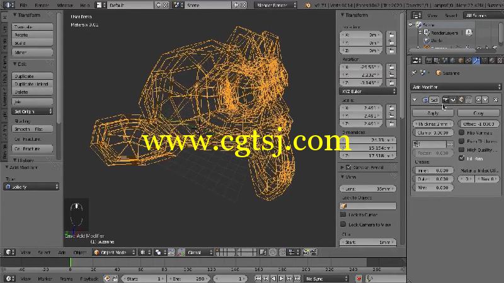Open the Object Mode dropdown
The width and height of the screenshot is (504, 283).
pyautogui.click(x=114, y=253)
